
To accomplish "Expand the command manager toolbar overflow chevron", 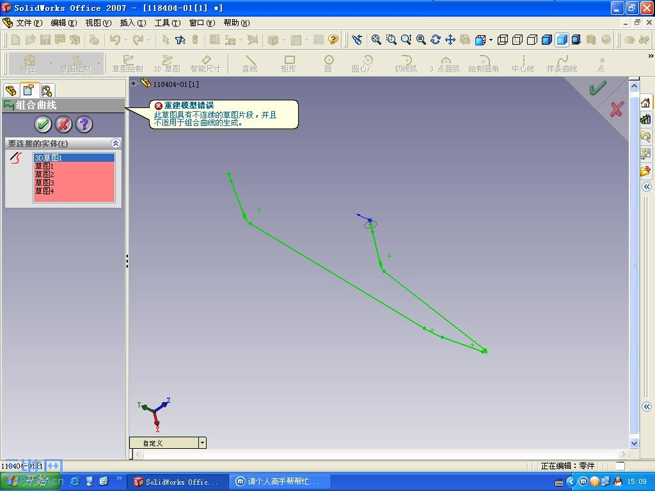I will (651, 56).
